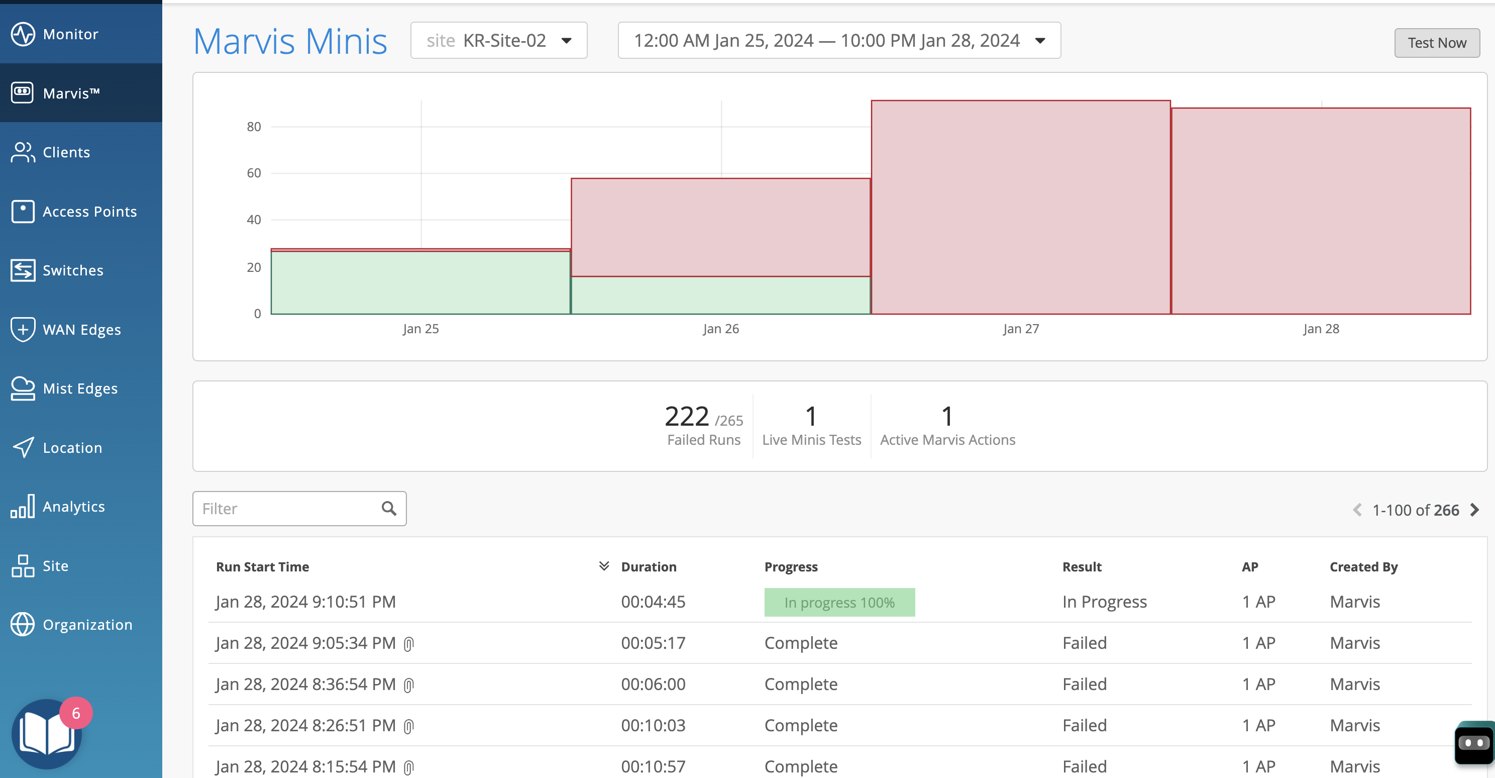The image size is (1495, 778).
Task: Open WAN Edges shield icon
Action: point(23,330)
